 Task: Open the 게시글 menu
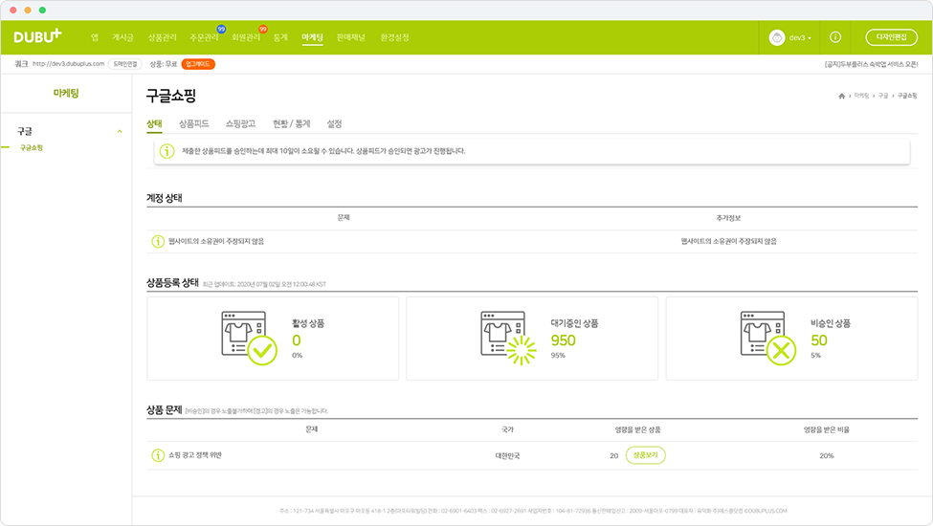pos(122,37)
